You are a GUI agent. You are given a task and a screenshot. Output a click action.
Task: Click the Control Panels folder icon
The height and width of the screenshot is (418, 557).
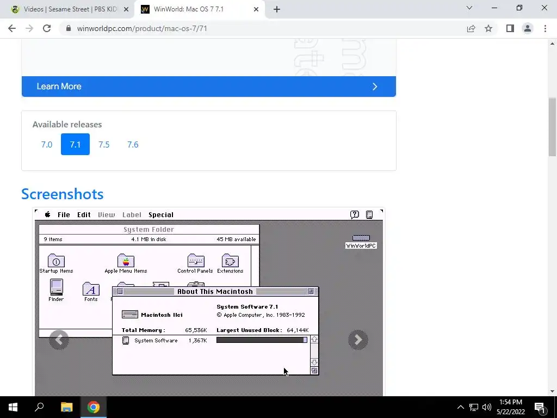(x=196, y=261)
